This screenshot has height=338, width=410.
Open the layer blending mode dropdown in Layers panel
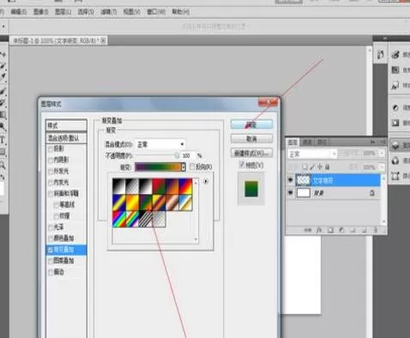pyautogui.click(x=312, y=154)
